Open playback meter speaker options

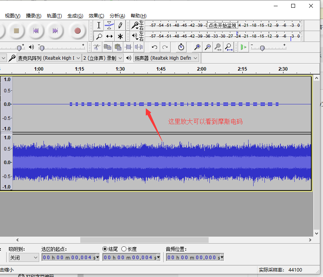click(x=135, y=36)
